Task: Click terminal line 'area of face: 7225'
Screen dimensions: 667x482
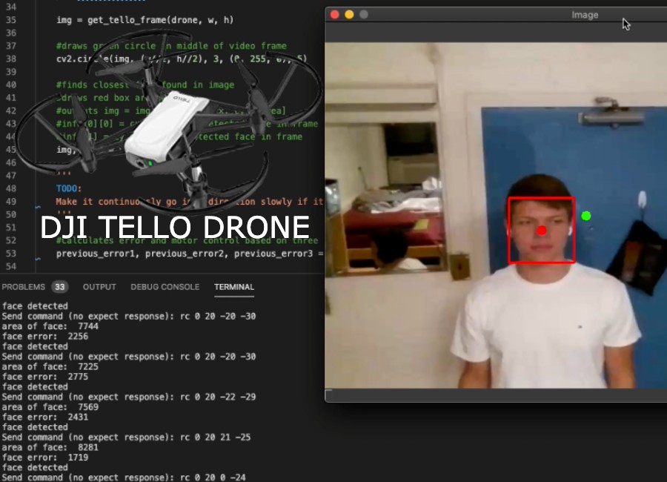Action: pos(50,366)
